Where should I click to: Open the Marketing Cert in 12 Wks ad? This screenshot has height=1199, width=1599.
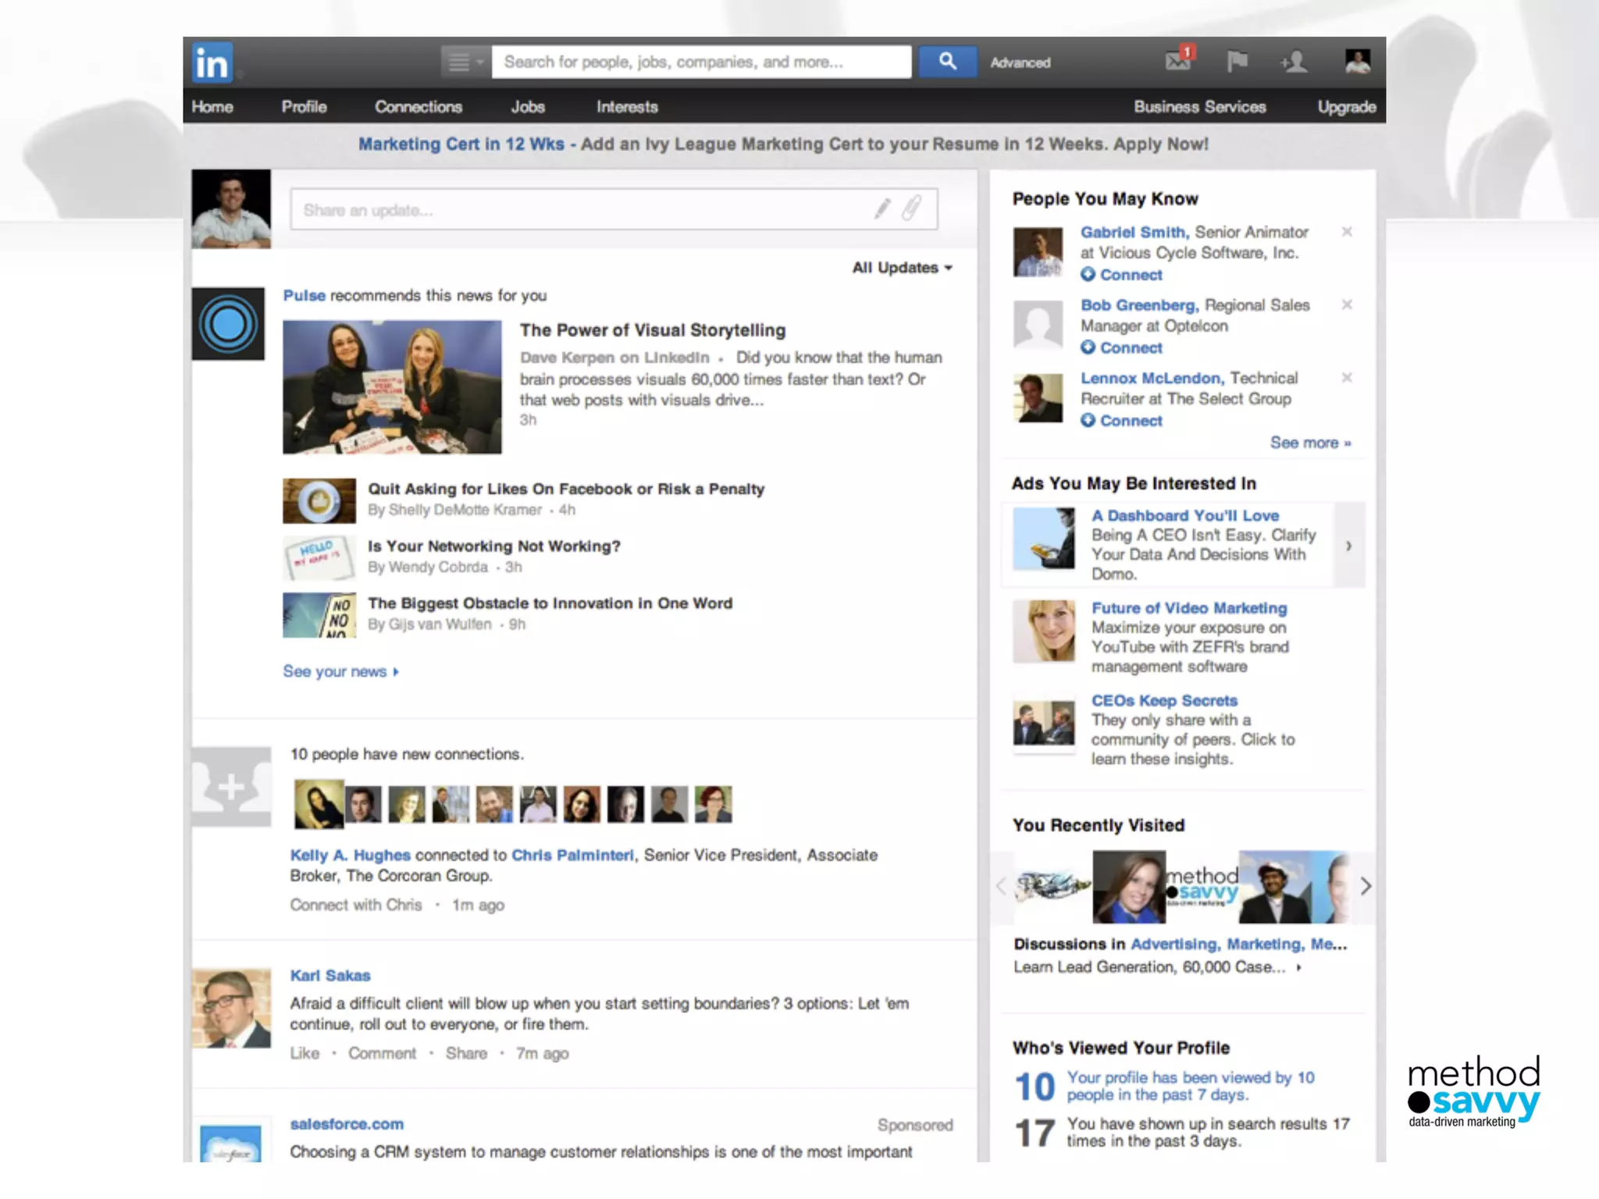pos(461,144)
